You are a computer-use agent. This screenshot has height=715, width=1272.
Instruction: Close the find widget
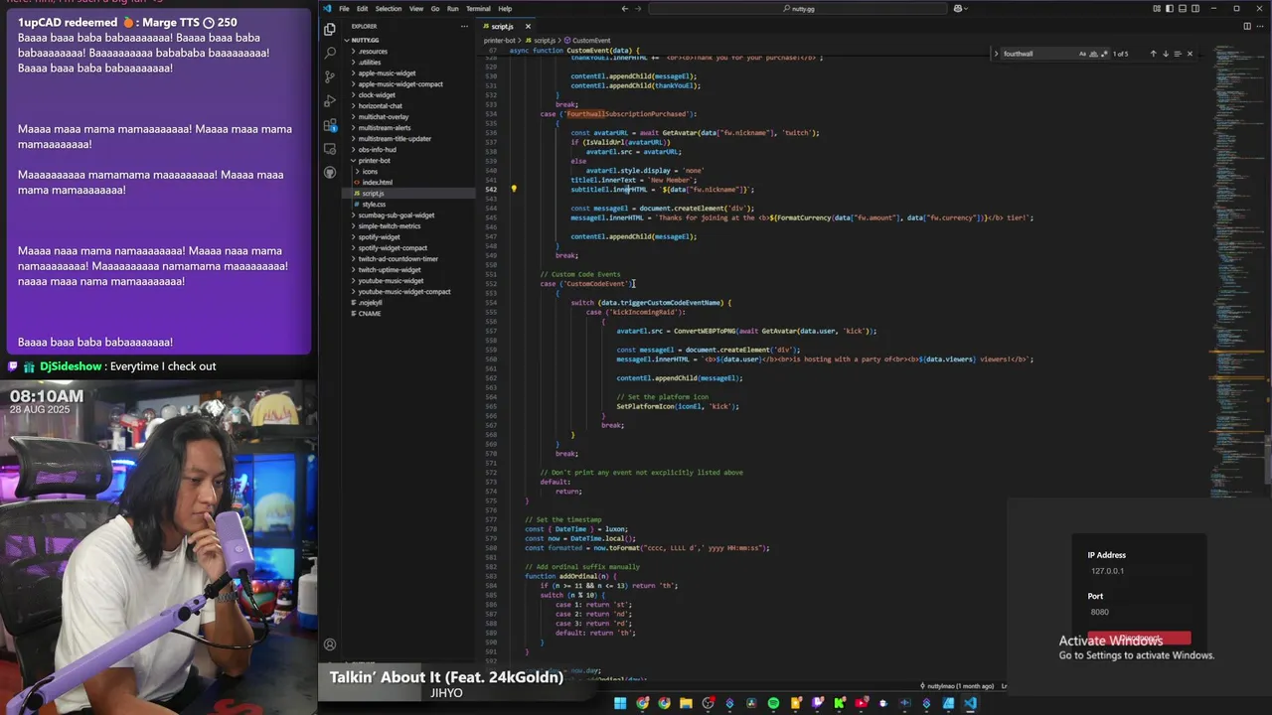point(1190,54)
